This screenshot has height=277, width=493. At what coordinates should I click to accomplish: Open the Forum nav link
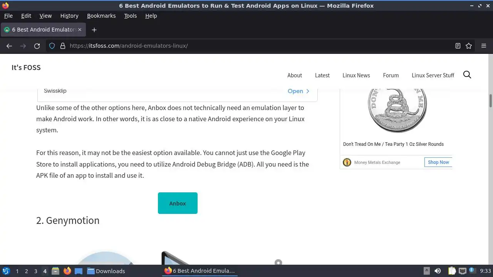click(x=391, y=75)
